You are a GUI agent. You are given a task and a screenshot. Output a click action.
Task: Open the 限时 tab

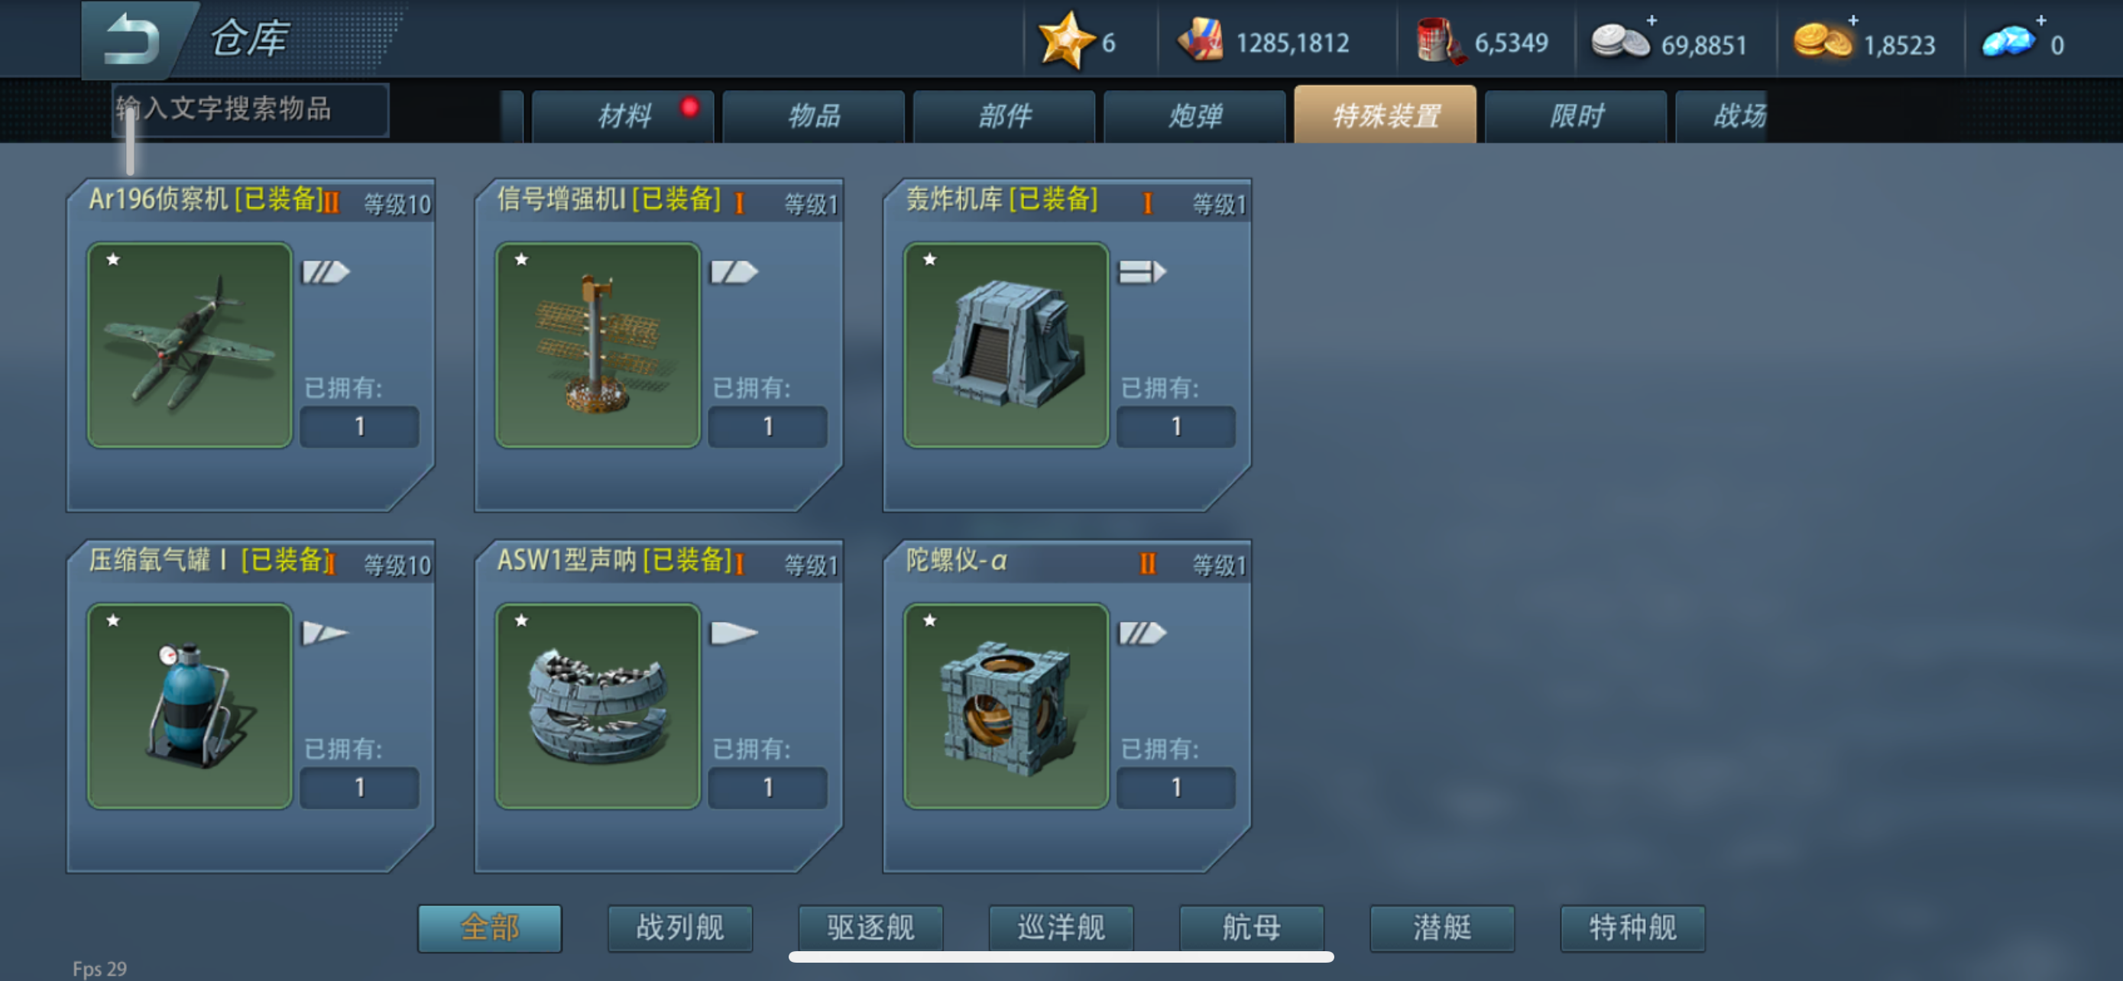click(x=1575, y=116)
